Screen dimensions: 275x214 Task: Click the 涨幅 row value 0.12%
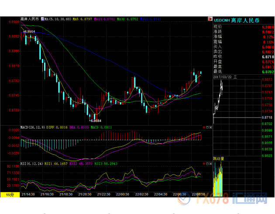click(268, 37)
